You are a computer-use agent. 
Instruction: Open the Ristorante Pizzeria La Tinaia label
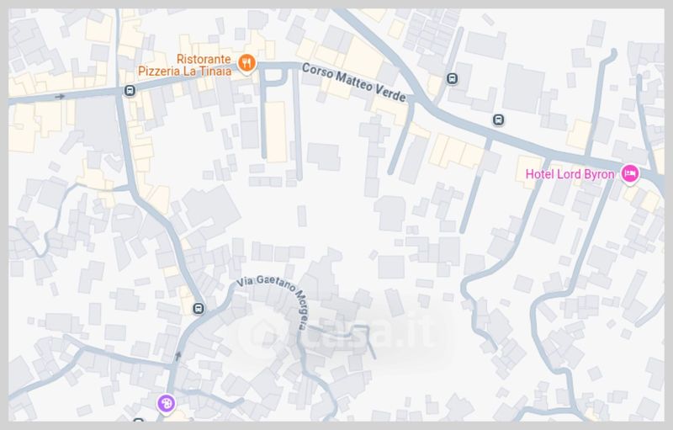(184, 66)
